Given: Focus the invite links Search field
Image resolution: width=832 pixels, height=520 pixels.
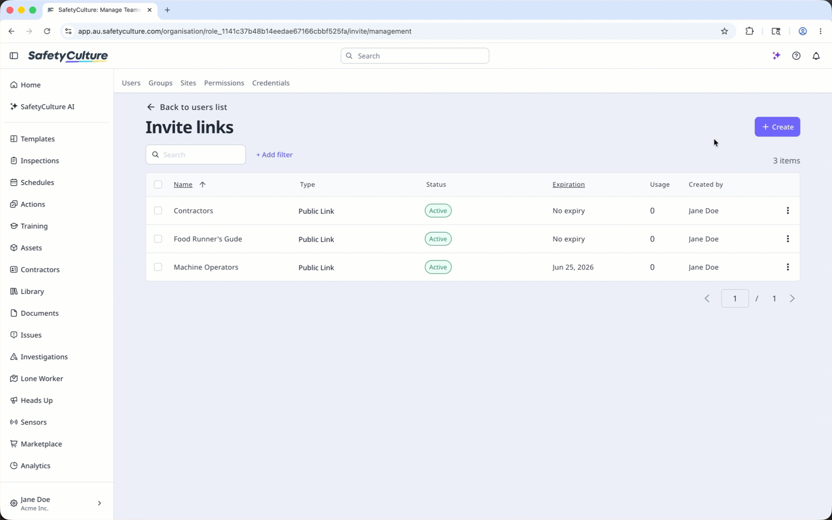Looking at the screenshot, I should 196,155.
